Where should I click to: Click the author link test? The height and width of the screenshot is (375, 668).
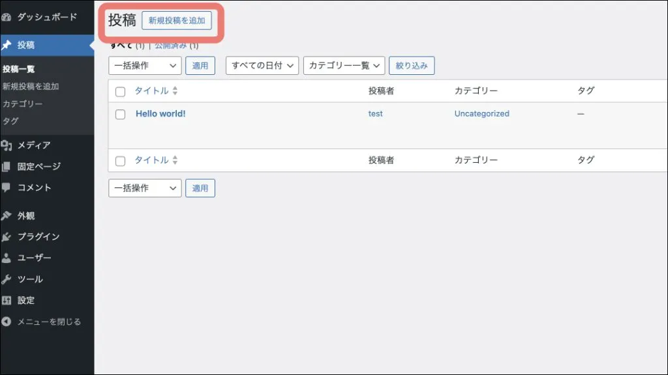click(x=375, y=113)
